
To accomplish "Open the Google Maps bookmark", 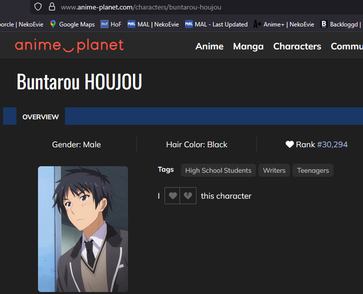I will (72, 24).
